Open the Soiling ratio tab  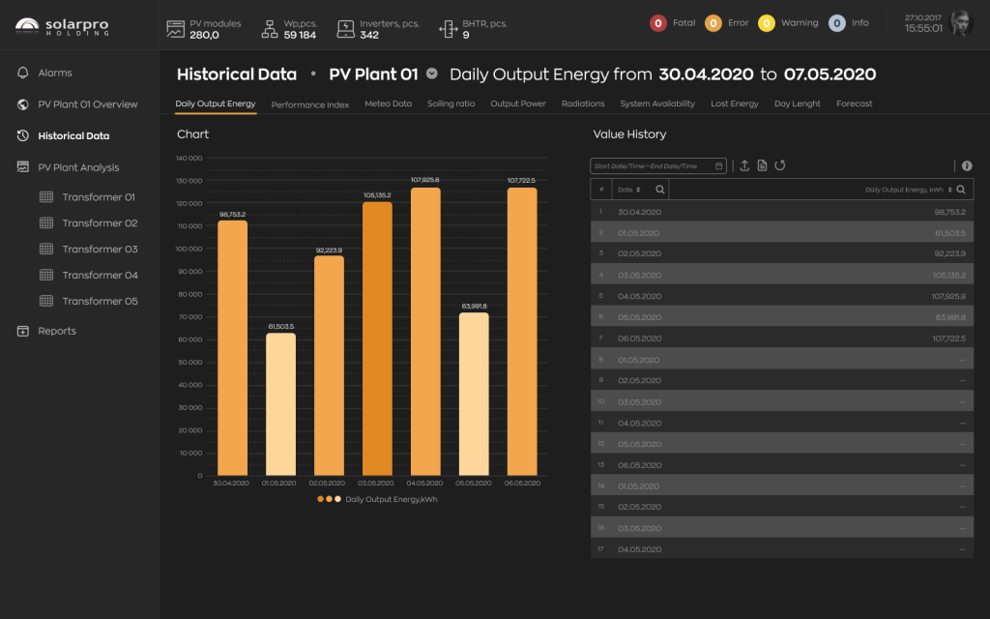pyautogui.click(x=451, y=103)
